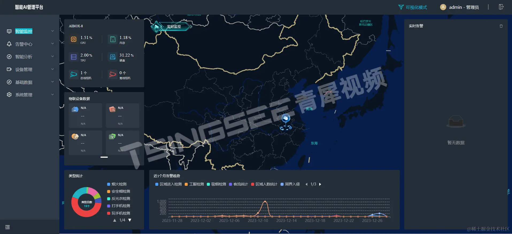Click the gear icon beside 系统管理
The image size is (512, 234).
point(9,94)
